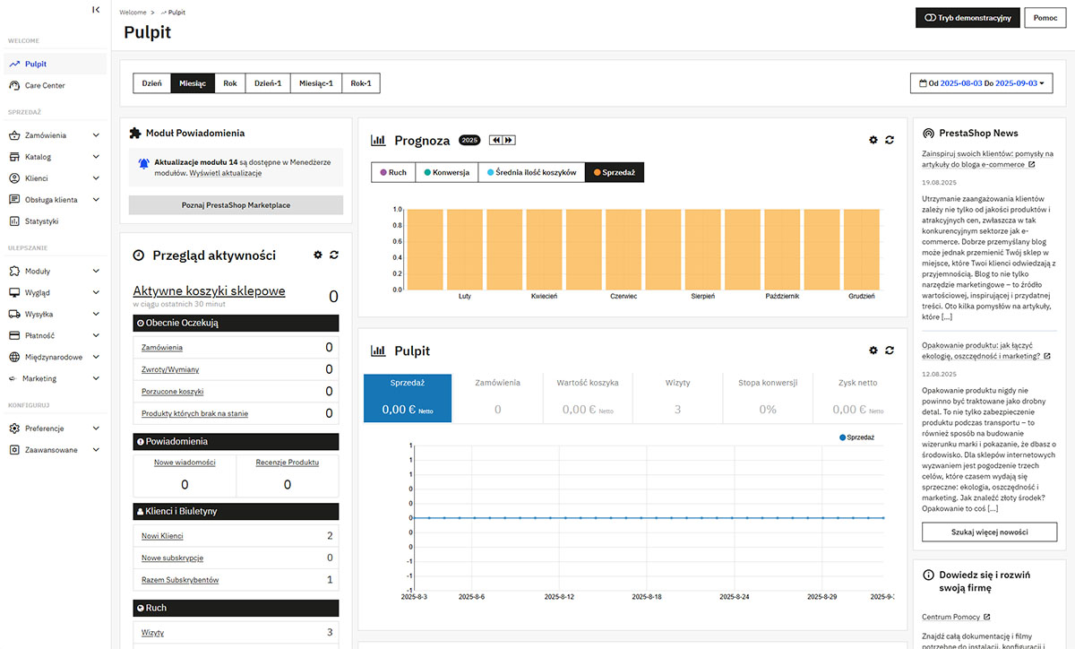The height and width of the screenshot is (649, 1075).
Task: Open Statystyki from the sidebar
Action: point(42,221)
